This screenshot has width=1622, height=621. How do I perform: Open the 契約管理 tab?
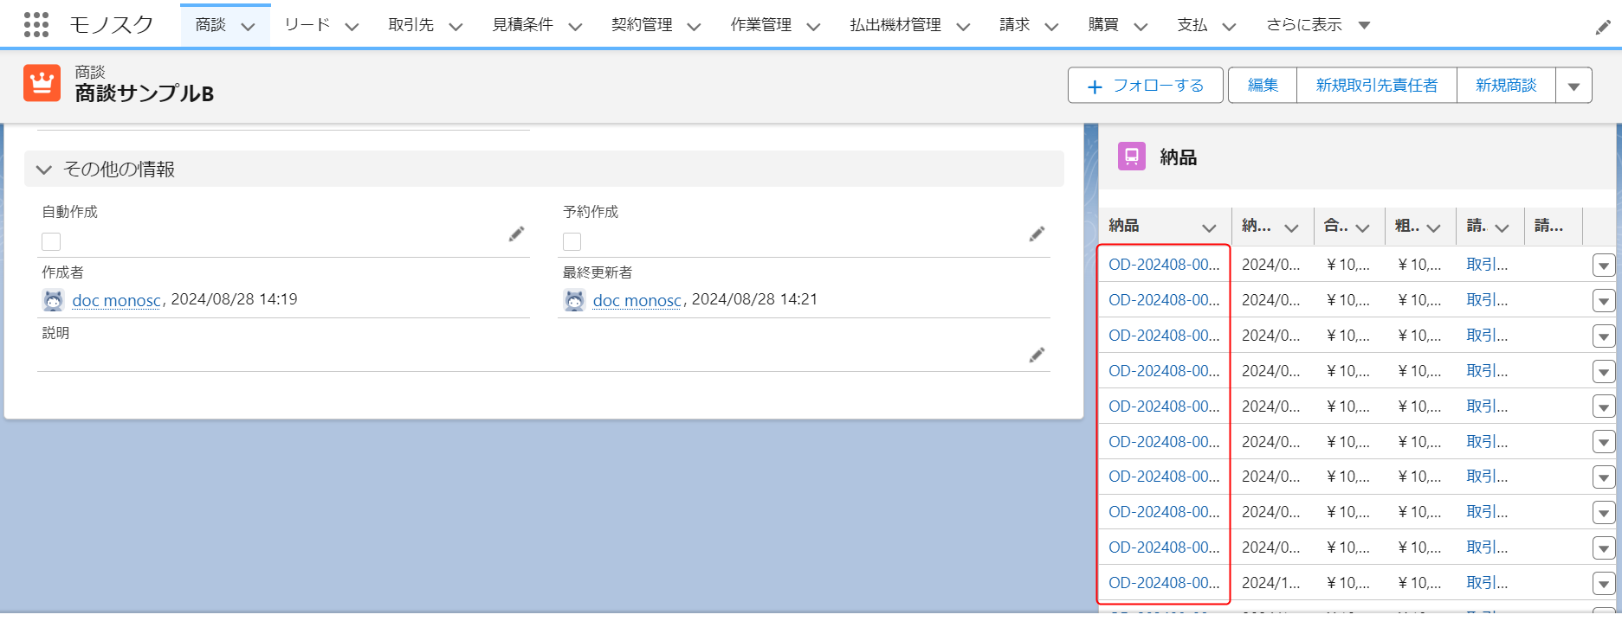point(642,25)
